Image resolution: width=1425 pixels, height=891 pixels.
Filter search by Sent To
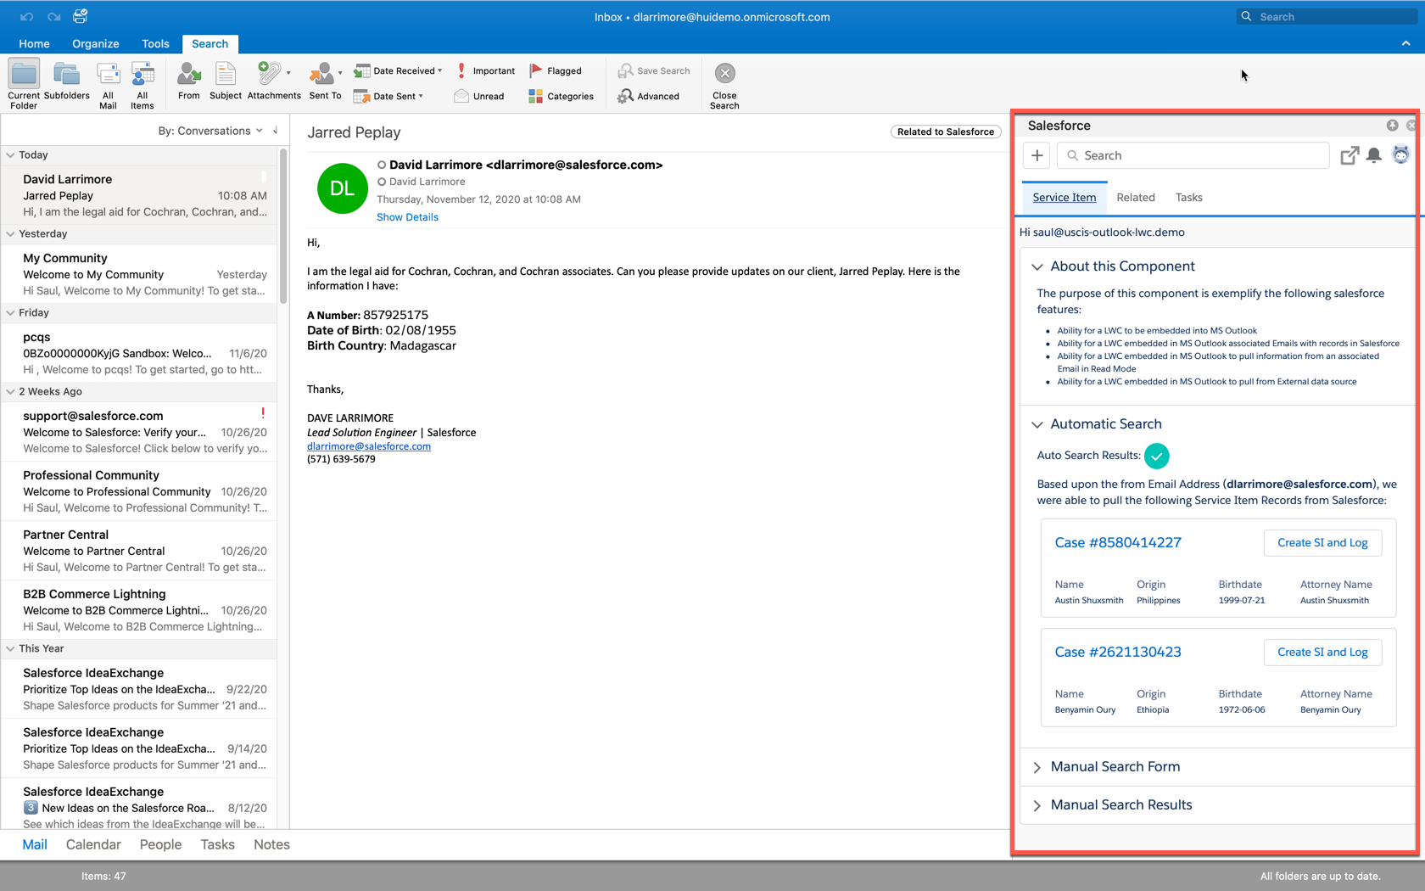click(325, 81)
